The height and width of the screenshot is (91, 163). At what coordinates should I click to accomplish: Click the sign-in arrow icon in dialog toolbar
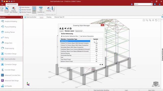pyautogui.click(x=65, y=28)
